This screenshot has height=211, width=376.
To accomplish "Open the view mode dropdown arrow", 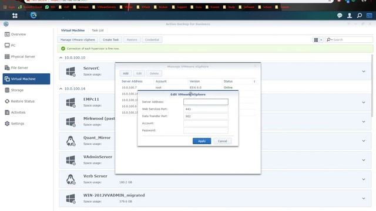I will (x=321, y=40).
